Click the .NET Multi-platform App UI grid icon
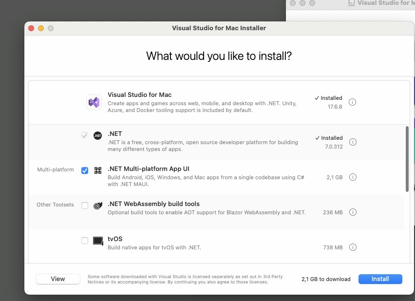 point(98,170)
